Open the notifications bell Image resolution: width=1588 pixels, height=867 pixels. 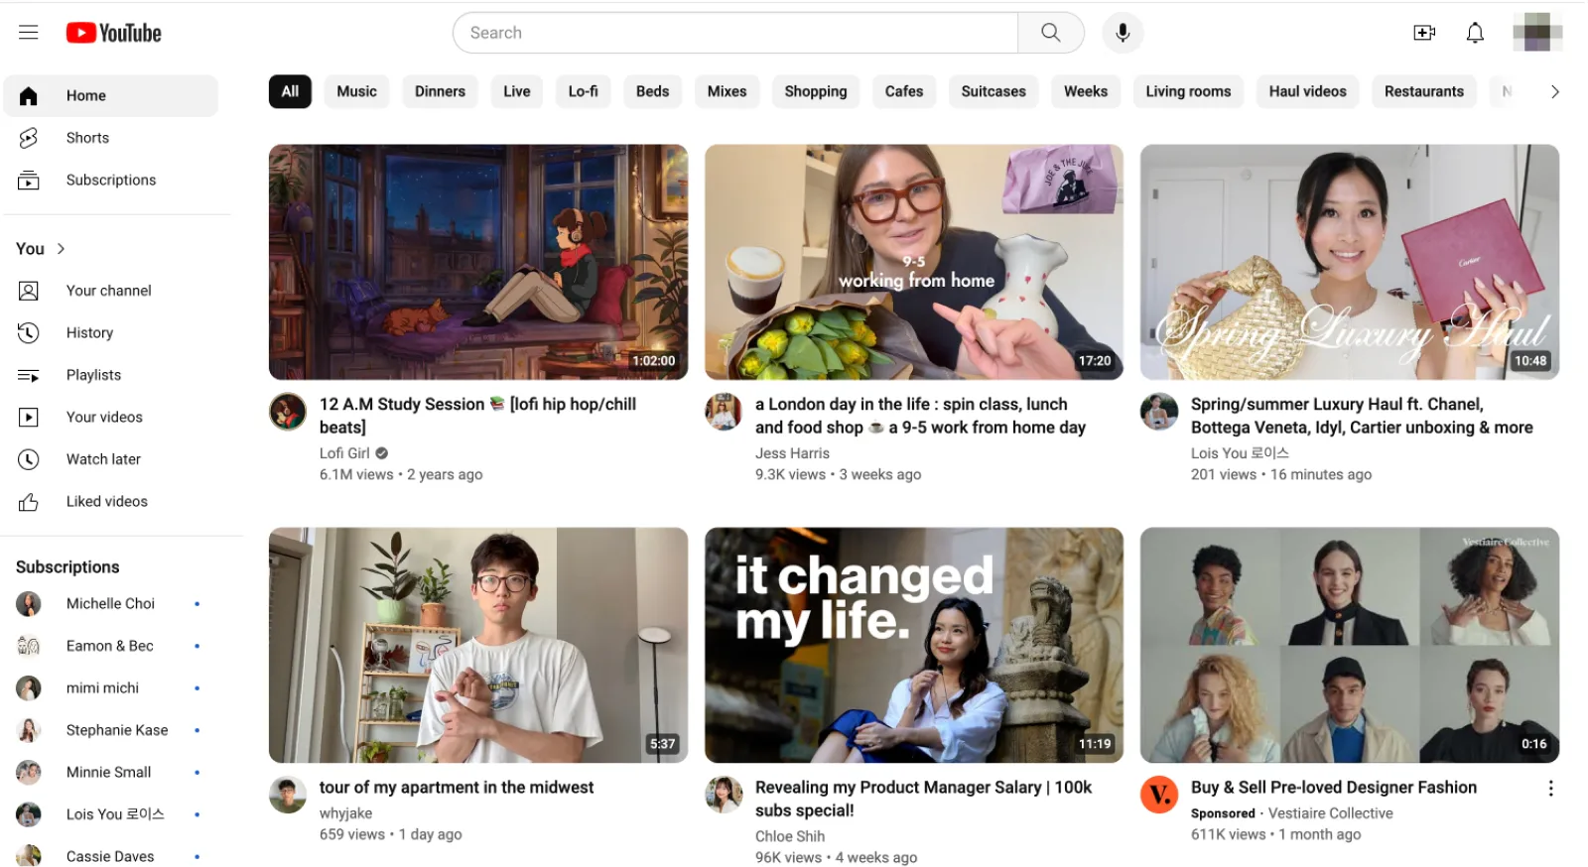pos(1475,33)
